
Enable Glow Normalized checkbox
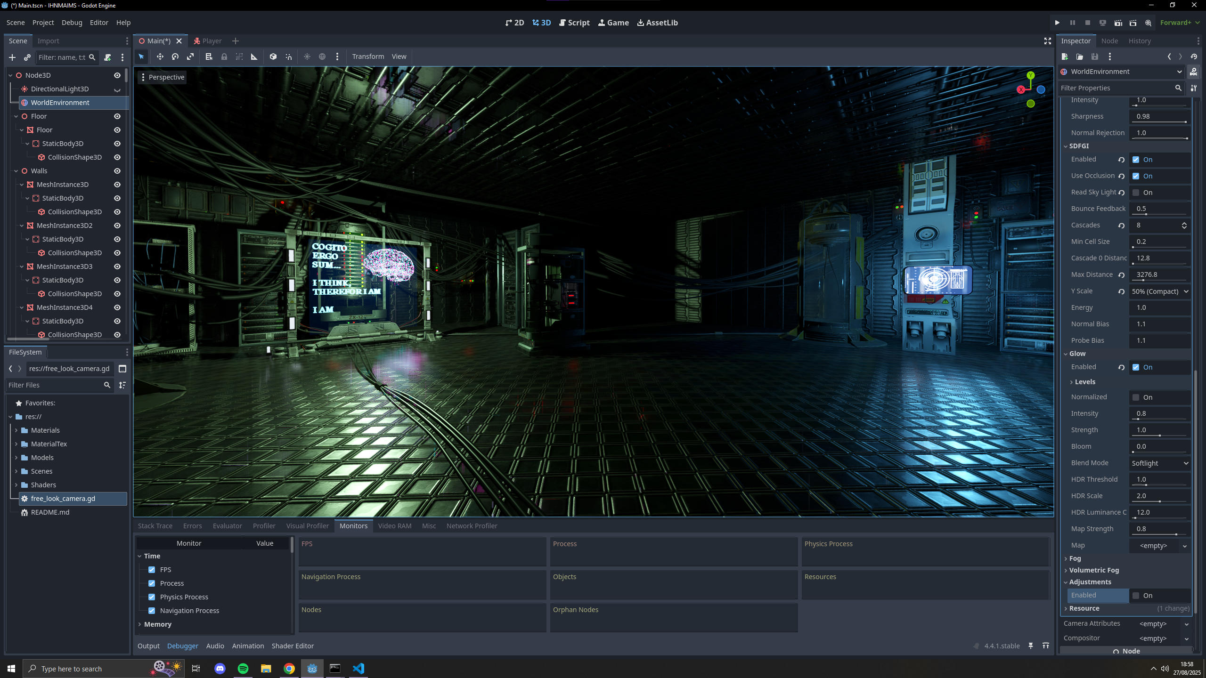coord(1136,397)
